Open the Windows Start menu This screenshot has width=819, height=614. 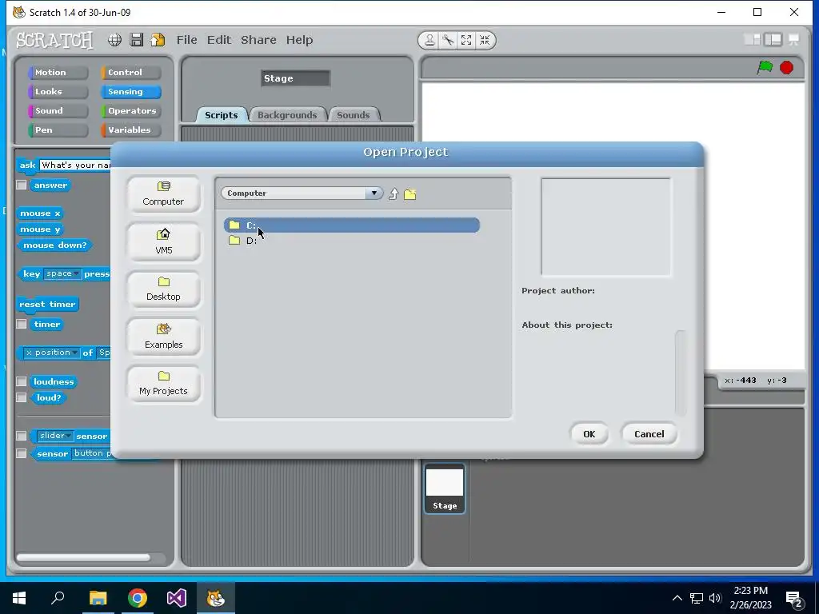(19, 598)
